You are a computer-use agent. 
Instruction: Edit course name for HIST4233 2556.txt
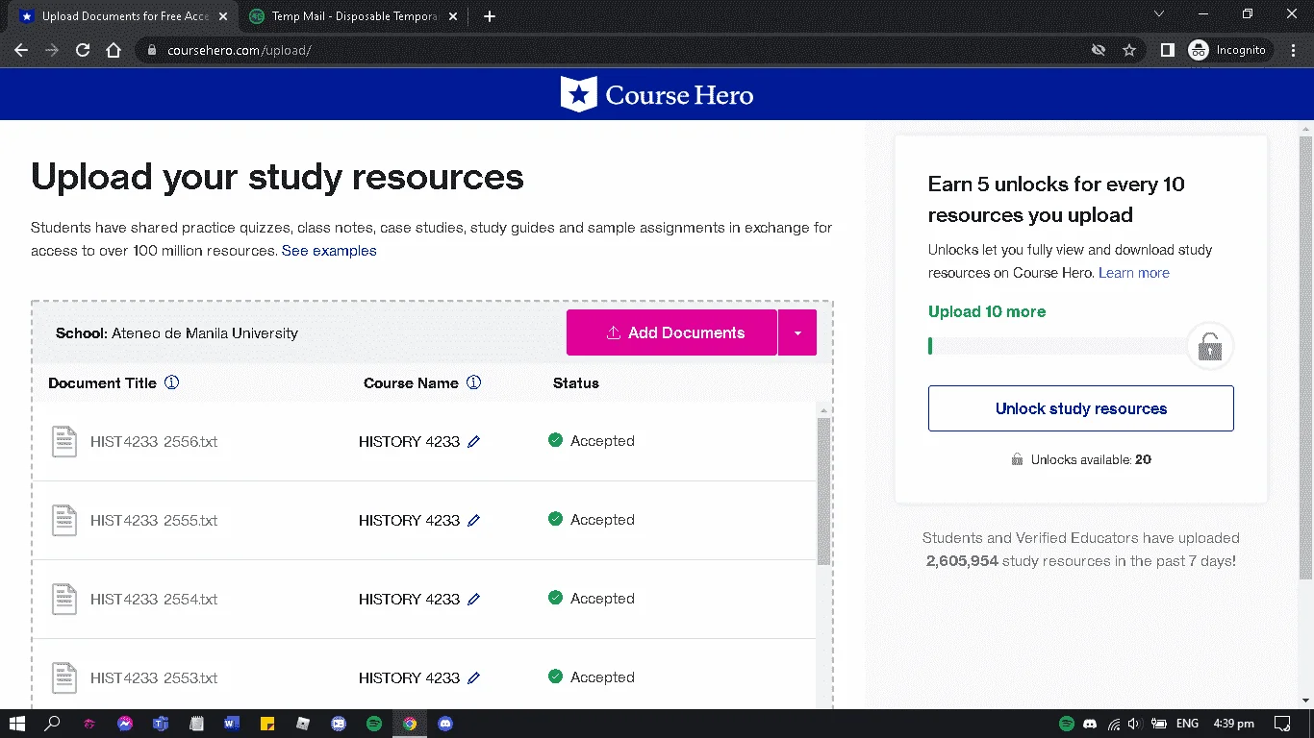coord(473,442)
